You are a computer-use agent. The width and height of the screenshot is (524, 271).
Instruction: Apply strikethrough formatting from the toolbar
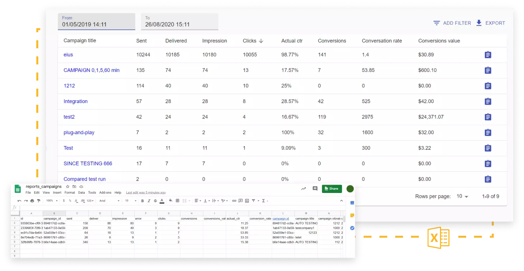155,201
